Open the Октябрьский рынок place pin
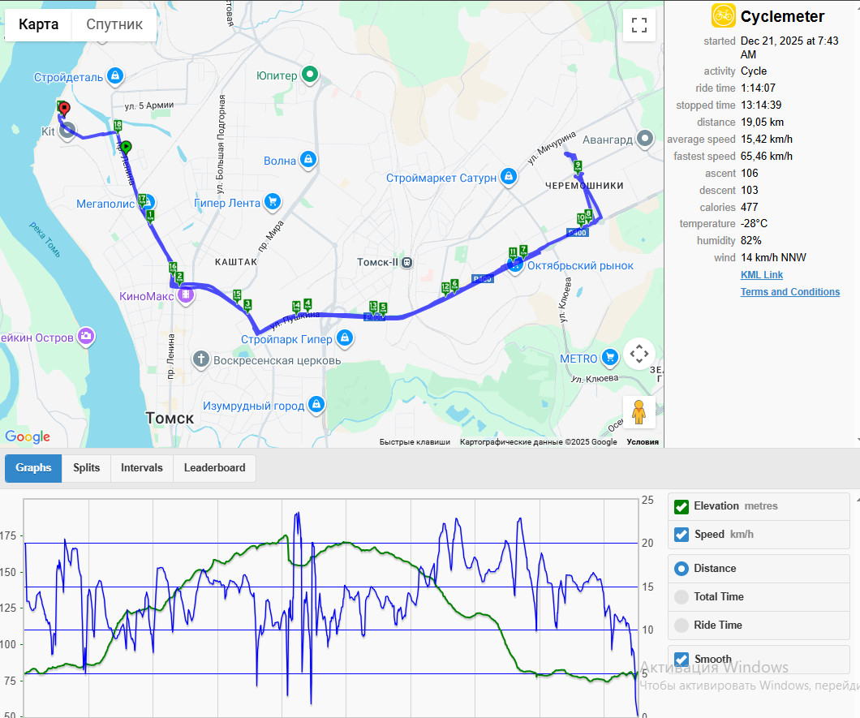 pos(515,265)
